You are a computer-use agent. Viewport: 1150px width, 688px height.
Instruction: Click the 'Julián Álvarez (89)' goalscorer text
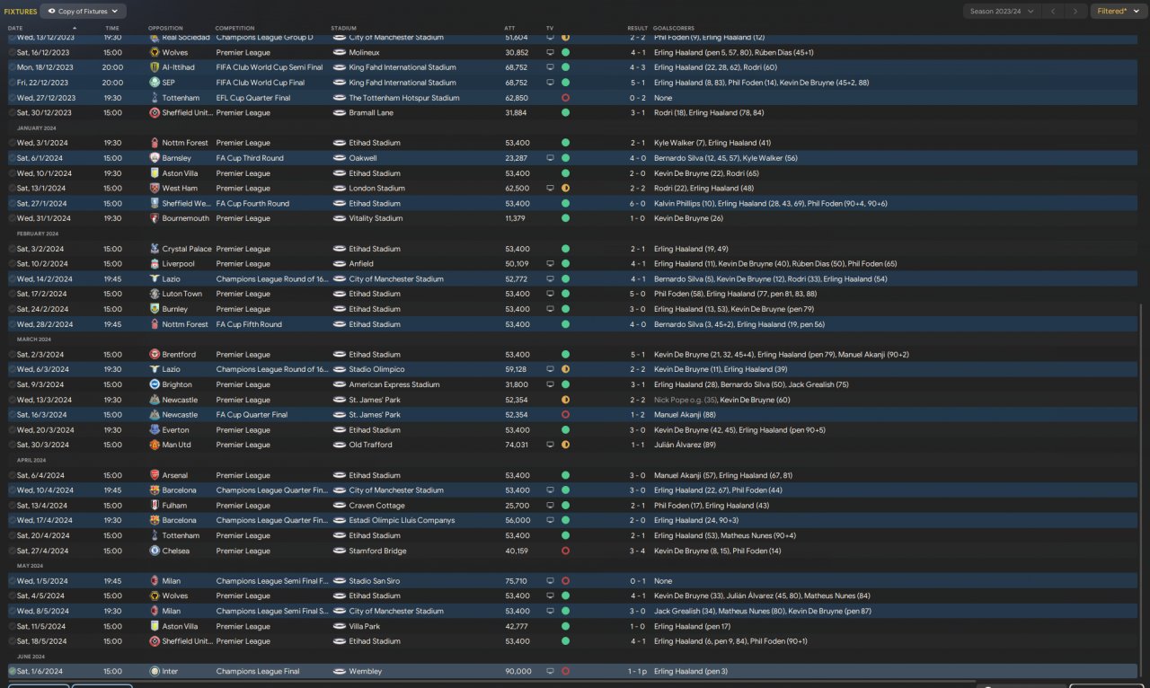pyautogui.click(x=685, y=445)
